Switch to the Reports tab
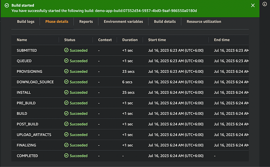The image size is (270, 167). (86, 22)
